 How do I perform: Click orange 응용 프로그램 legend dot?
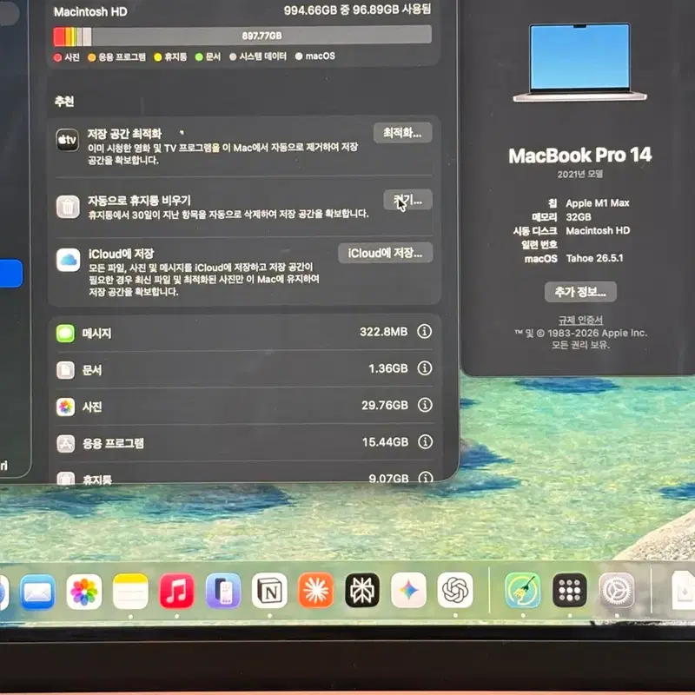click(x=92, y=57)
